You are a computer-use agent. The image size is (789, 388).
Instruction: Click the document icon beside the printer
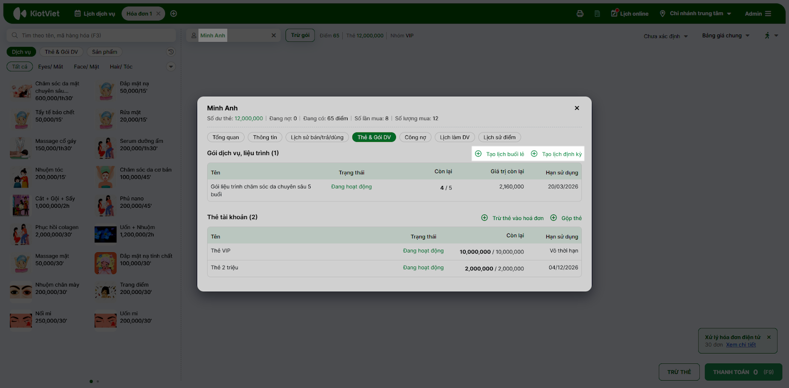[597, 14]
